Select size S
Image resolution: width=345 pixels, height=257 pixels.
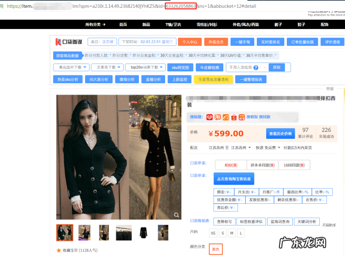pyautogui.click(x=223, y=233)
